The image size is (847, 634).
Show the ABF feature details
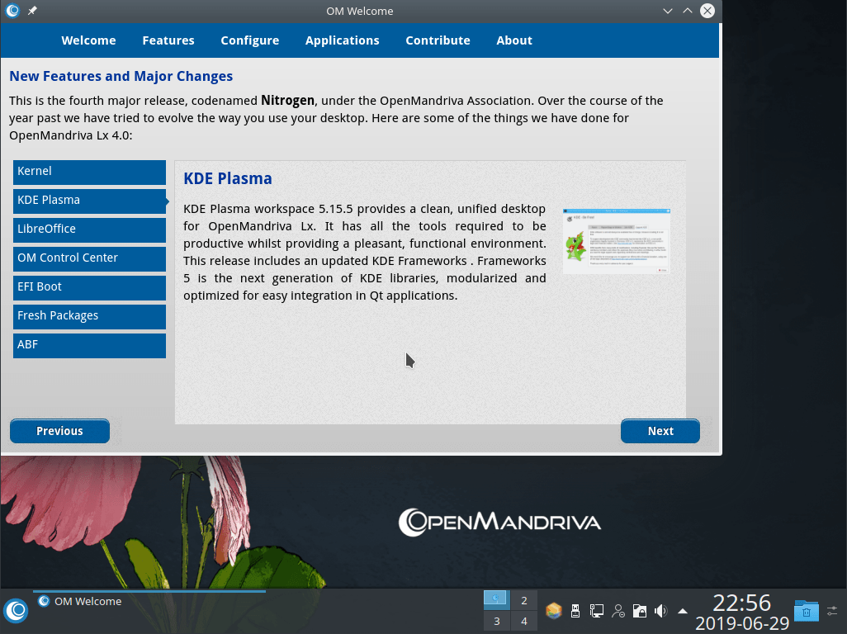[89, 344]
